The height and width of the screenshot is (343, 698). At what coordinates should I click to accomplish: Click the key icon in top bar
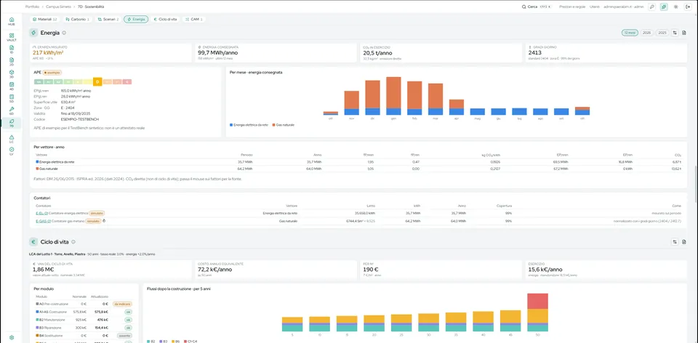651,7
